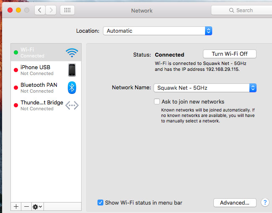Select iPhone USB service in list
This screenshot has height=213, width=272.
pyautogui.click(x=46, y=70)
